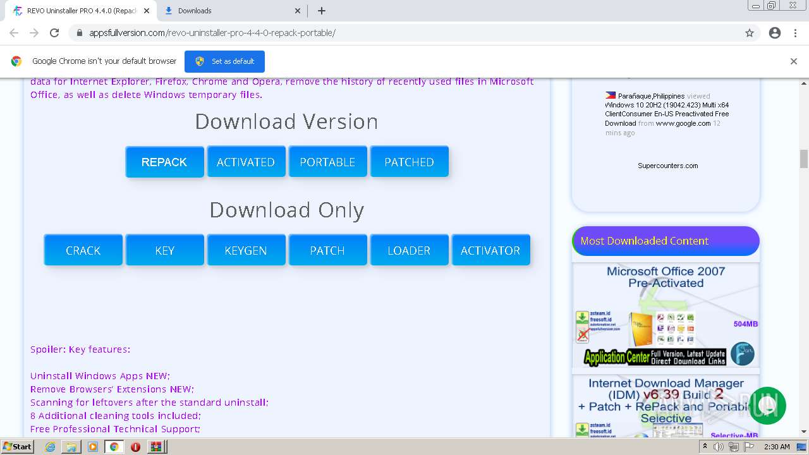809x455 pixels.
Task: Click the scrollbar down arrow
Action: coord(804,432)
